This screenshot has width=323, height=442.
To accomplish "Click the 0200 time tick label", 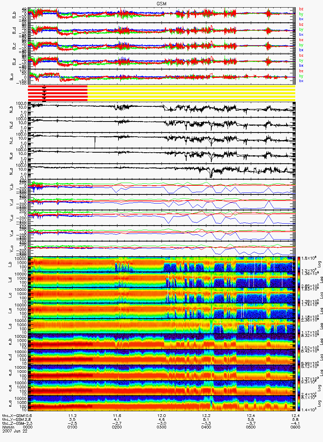I will coord(117,427).
